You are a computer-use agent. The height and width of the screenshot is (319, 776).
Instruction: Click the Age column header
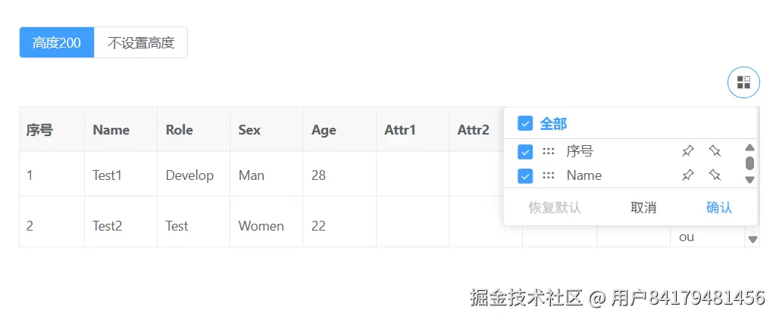pyautogui.click(x=324, y=130)
